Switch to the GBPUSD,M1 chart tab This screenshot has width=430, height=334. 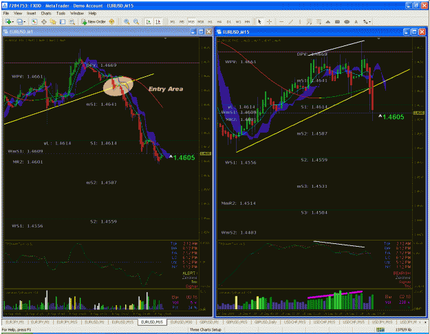(210, 322)
